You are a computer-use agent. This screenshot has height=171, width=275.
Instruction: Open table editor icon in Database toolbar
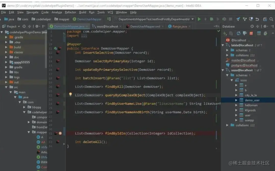[259, 33]
